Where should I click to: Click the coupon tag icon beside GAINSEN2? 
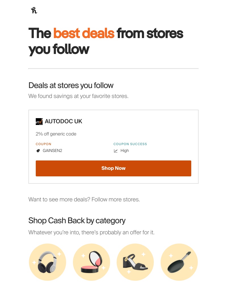[x=38, y=151]
